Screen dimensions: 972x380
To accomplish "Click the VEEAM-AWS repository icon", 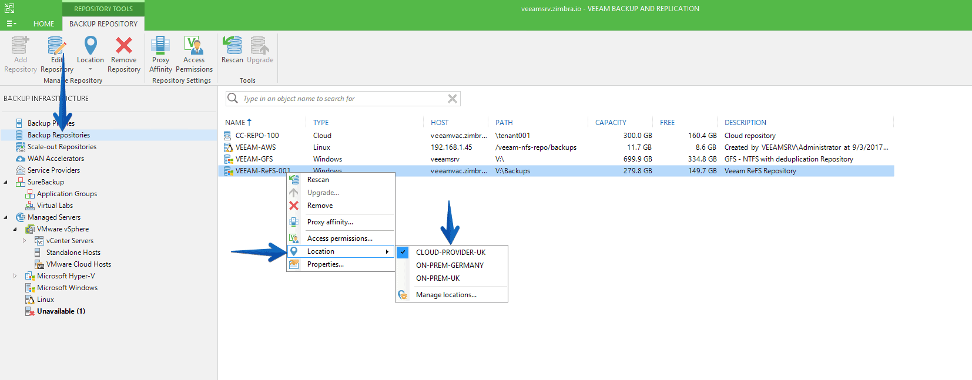I will pyautogui.click(x=228, y=147).
